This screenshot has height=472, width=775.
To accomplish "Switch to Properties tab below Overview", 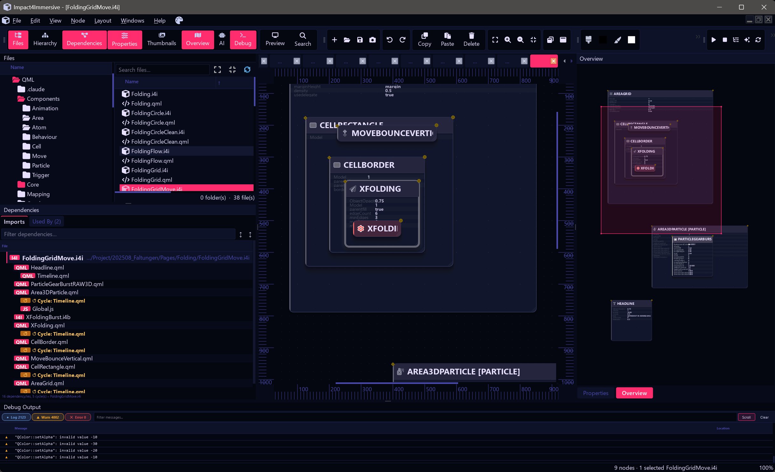I will pos(596,393).
